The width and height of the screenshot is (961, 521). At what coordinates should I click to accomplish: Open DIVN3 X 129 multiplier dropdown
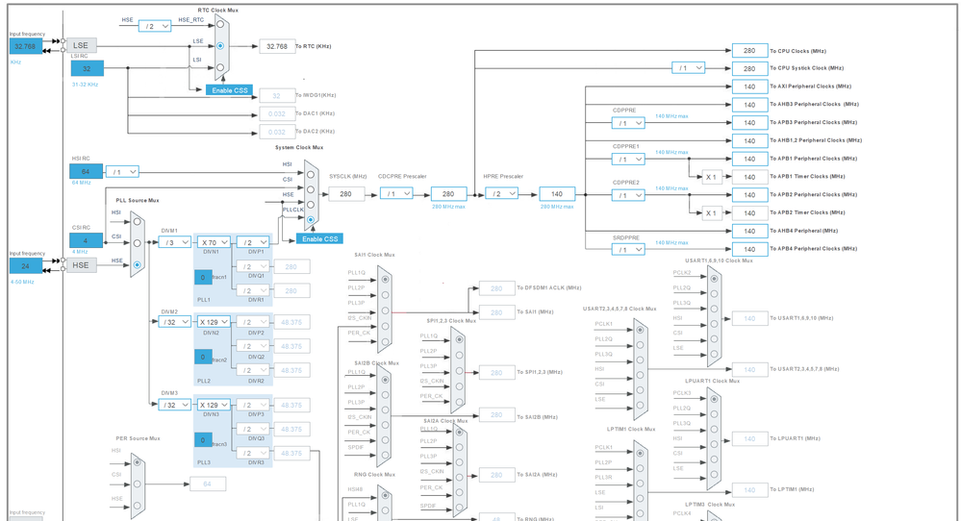[x=214, y=405]
